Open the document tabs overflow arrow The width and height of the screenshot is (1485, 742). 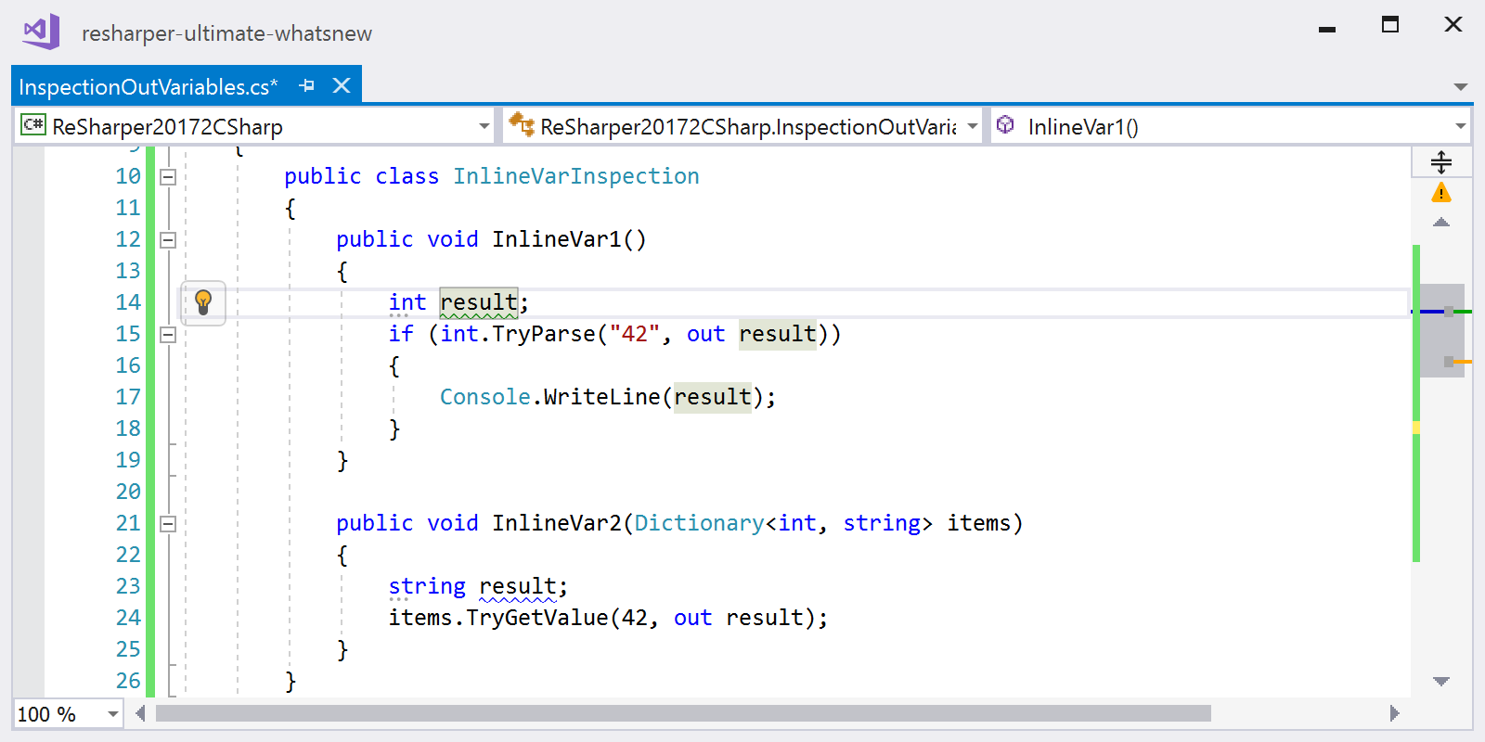click(1460, 87)
